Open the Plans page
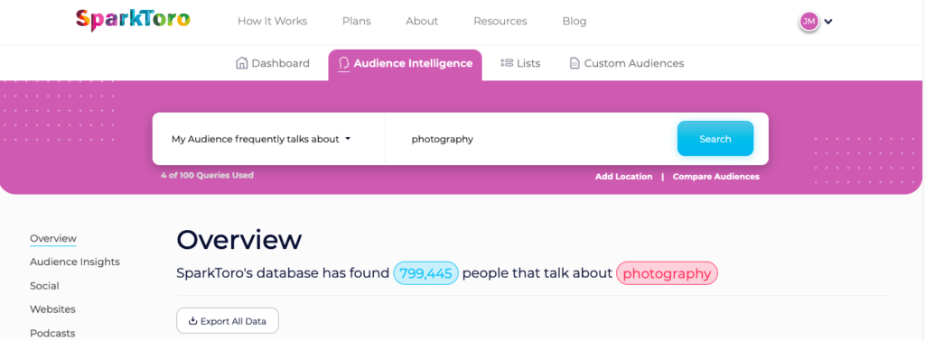The height and width of the screenshot is (340, 925). tap(356, 22)
